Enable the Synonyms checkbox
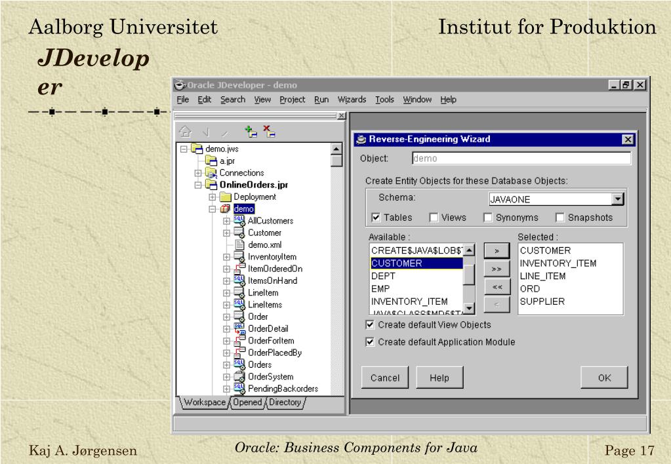This screenshot has width=671, height=464. tap(488, 218)
